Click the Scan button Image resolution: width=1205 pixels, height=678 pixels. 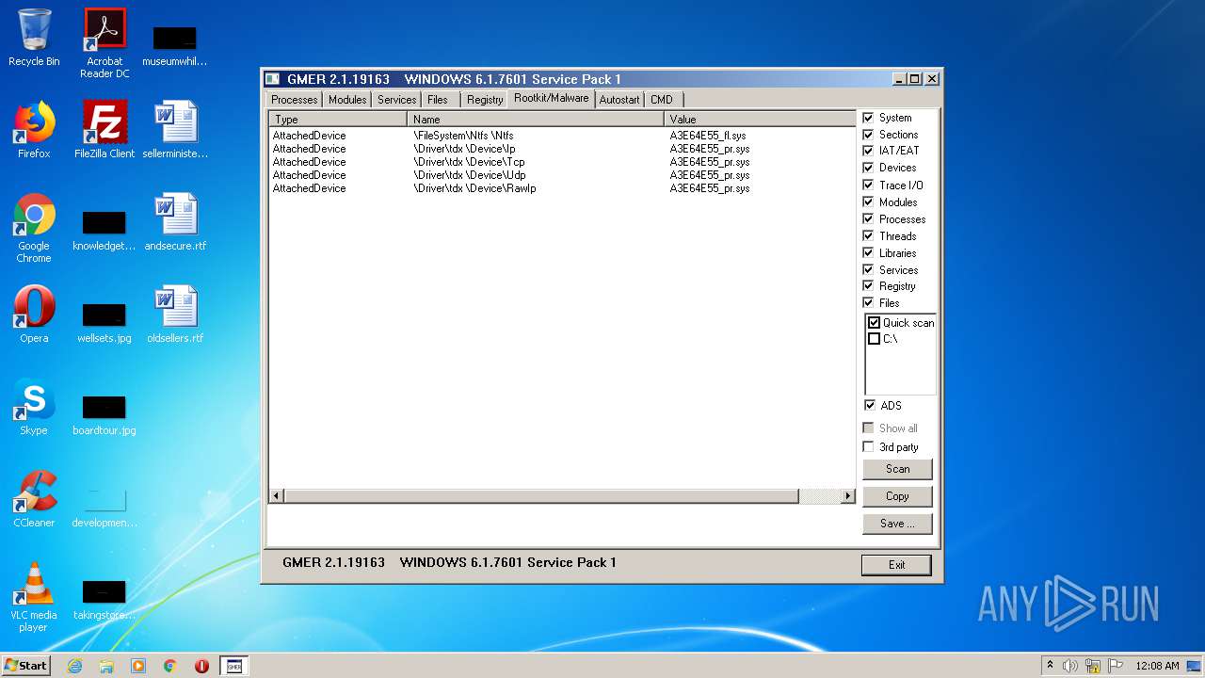click(x=897, y=469)
